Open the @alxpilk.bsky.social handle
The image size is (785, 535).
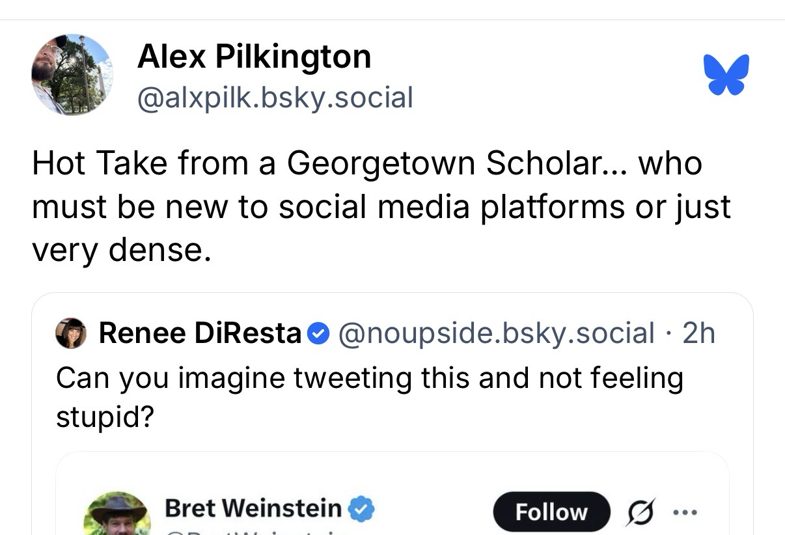pyautogui.click(x=275, y=98)
